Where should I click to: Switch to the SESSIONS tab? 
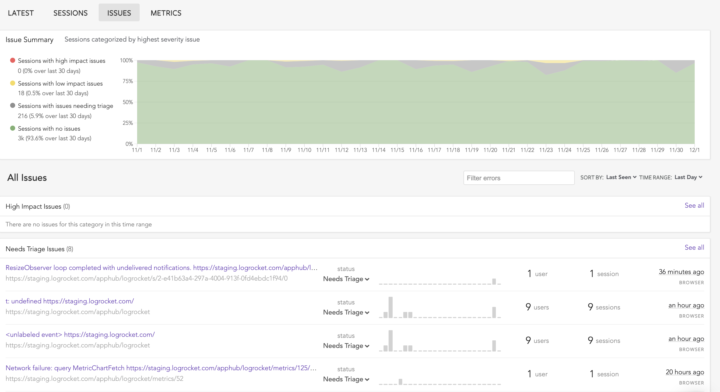click(70, 13)
